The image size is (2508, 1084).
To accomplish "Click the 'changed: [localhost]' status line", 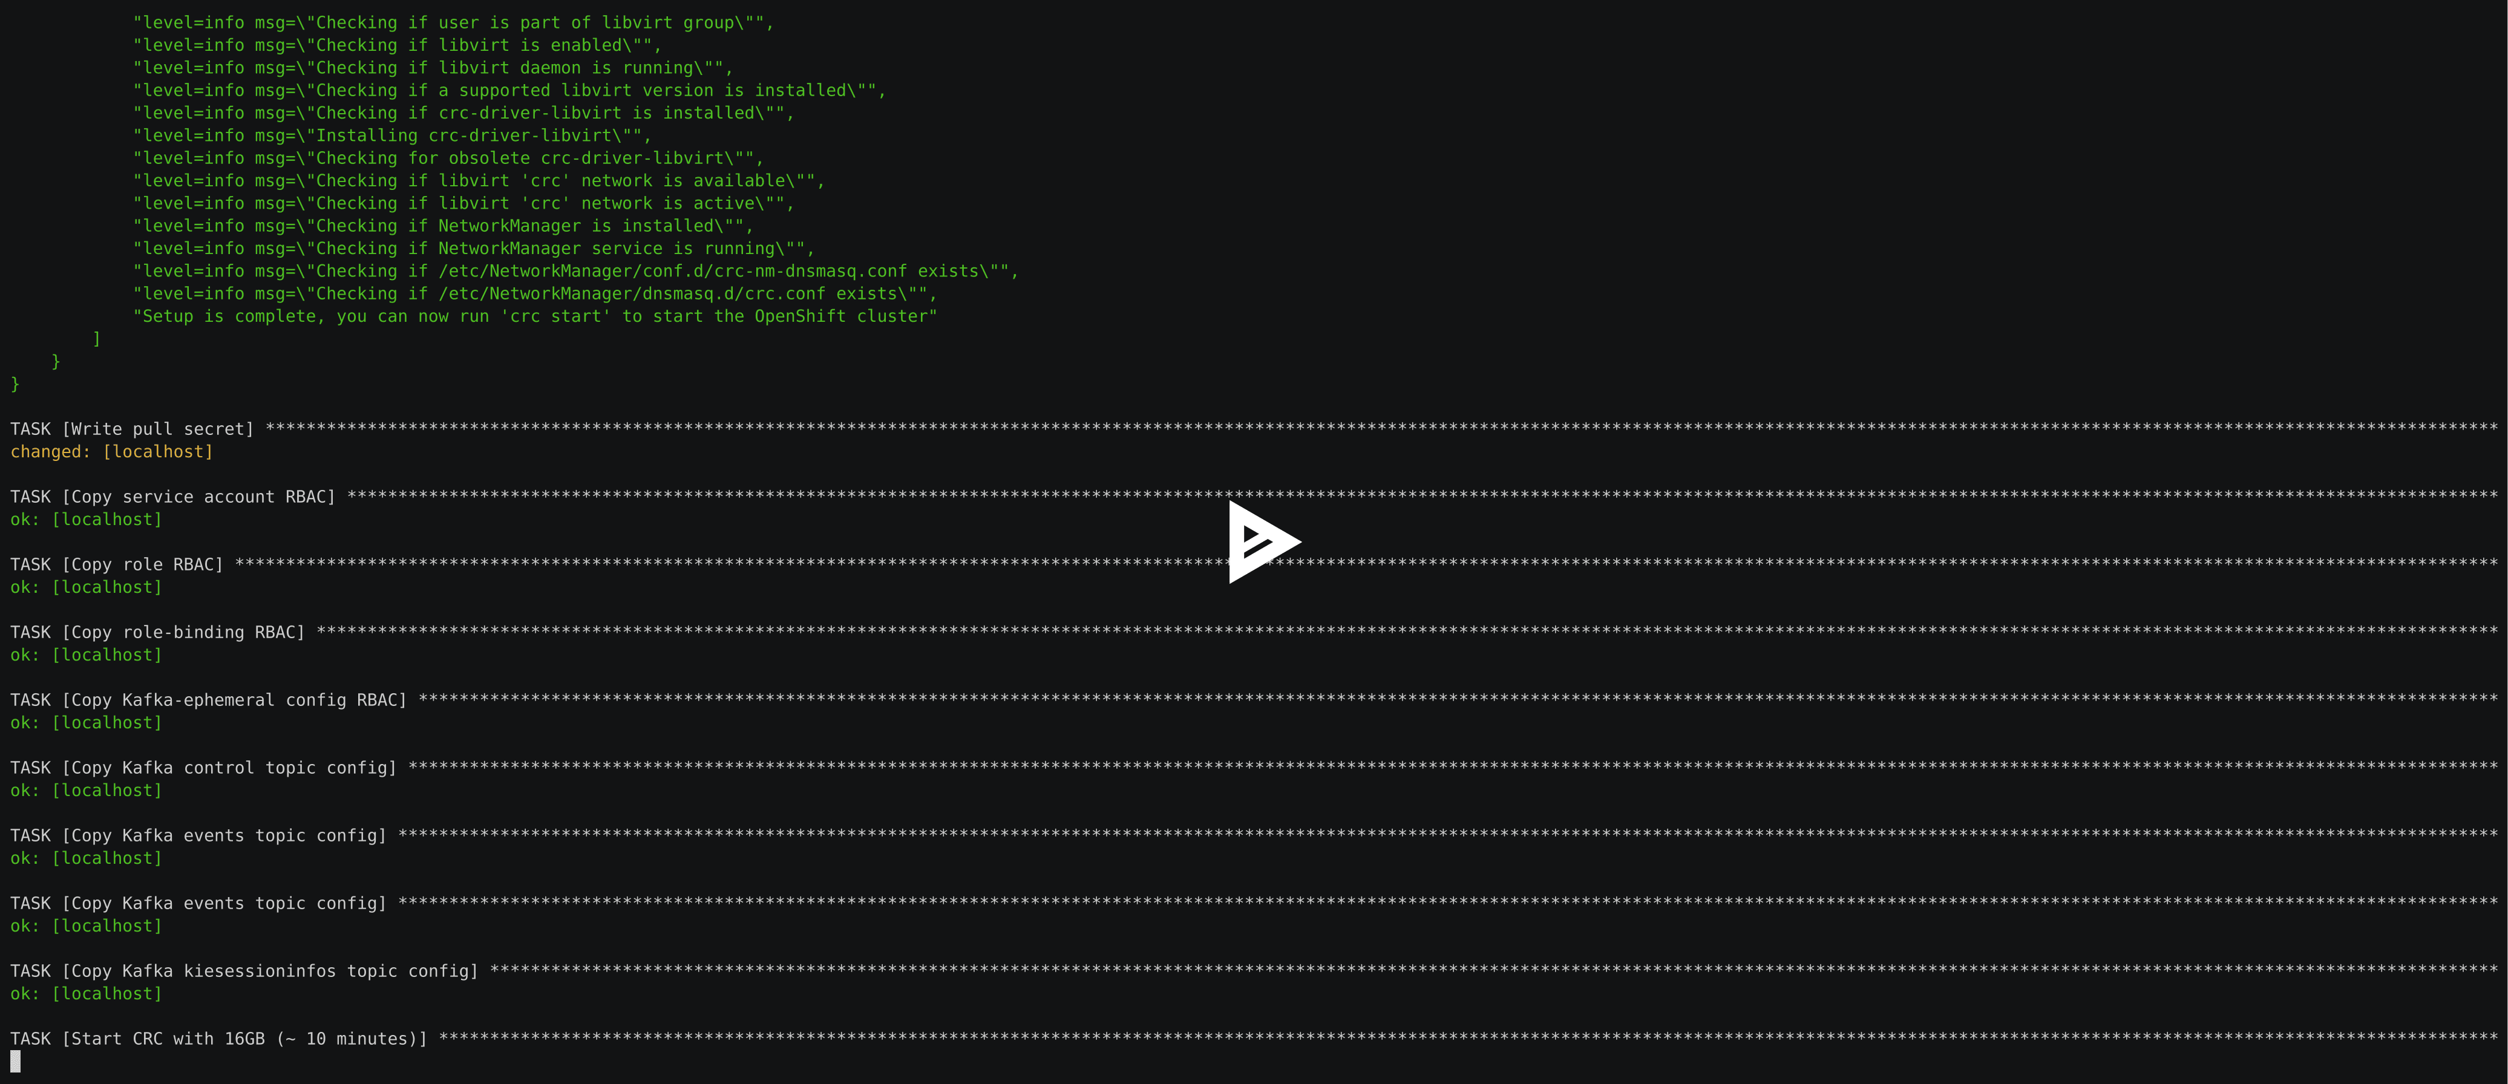I will [111, 451].
